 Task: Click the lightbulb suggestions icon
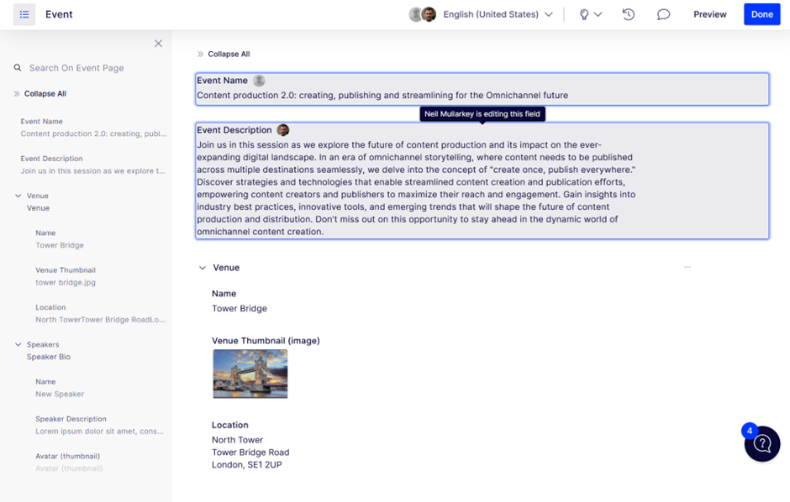584,14
